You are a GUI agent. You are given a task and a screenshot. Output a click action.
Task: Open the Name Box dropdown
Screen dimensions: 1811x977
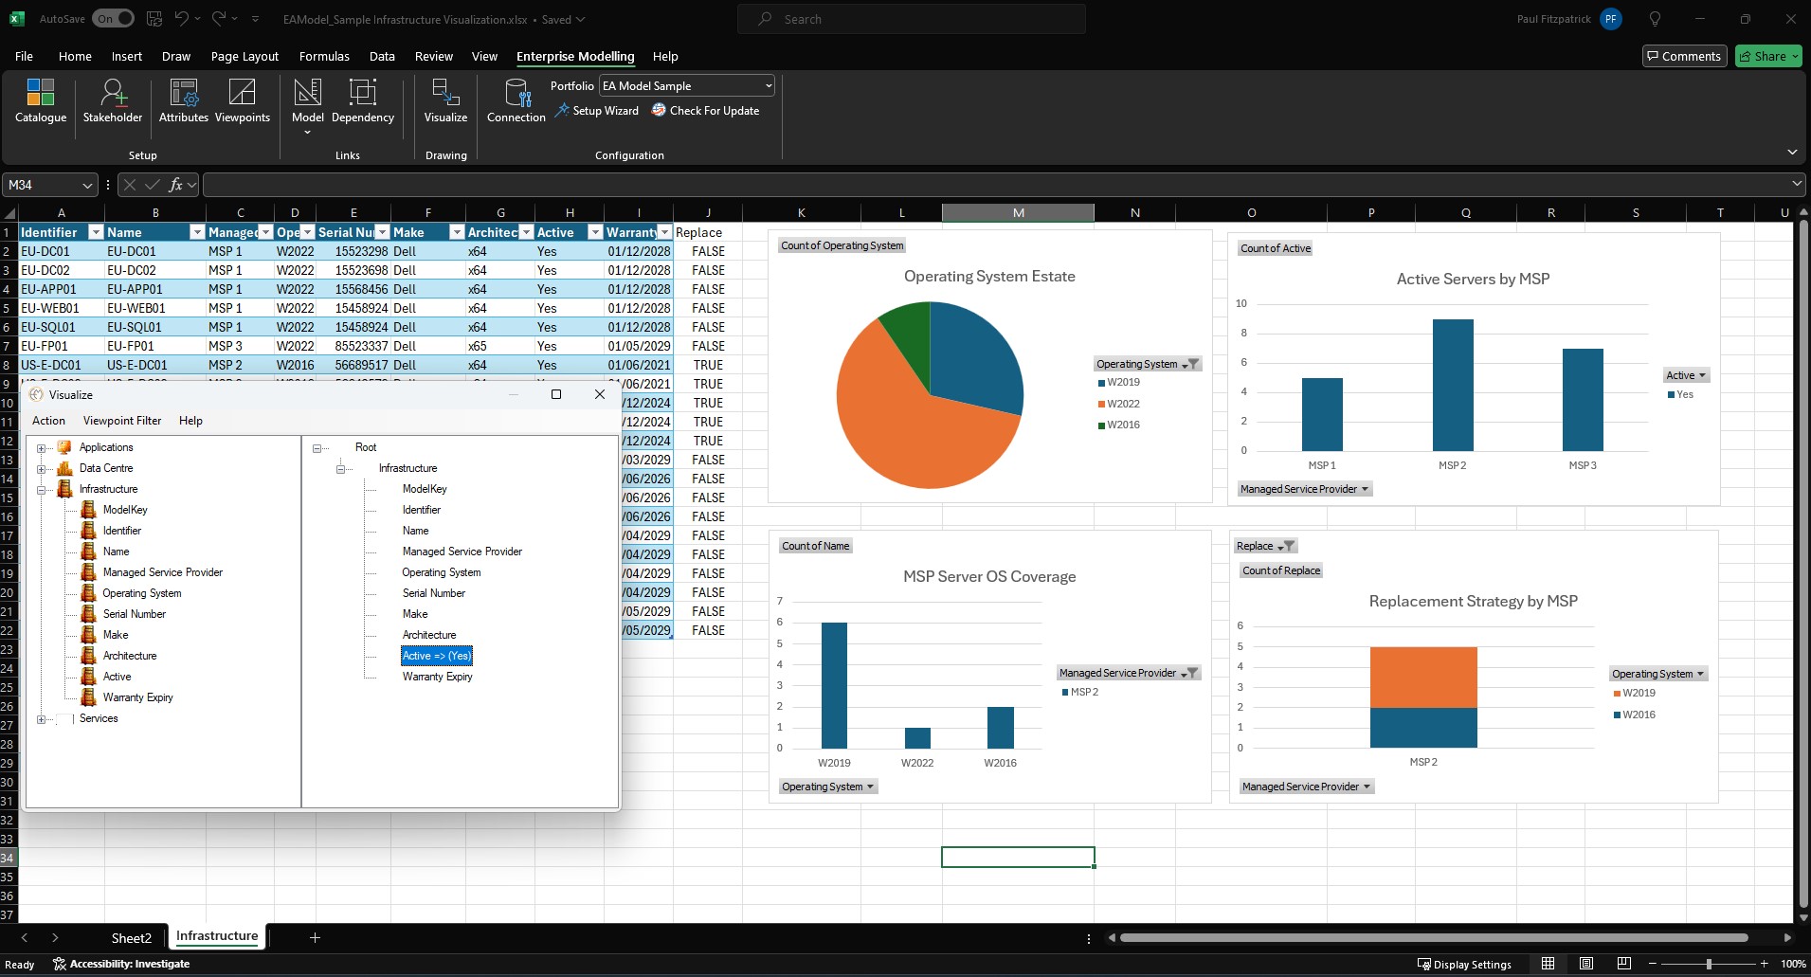pyautogui.click(x=87, y=185)
